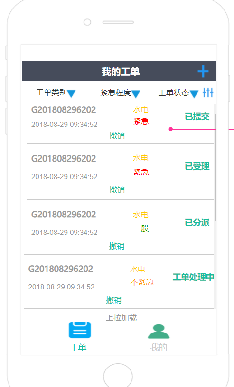
Task: Open the order with status 已受理
Action: (x=120, y=171)
